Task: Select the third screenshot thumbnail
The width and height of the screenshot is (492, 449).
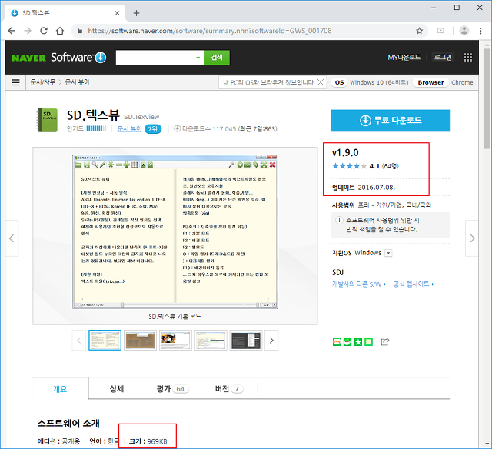Action: point(175,340)
